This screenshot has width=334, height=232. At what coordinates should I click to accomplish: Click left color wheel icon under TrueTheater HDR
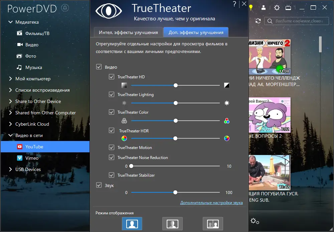124,138
